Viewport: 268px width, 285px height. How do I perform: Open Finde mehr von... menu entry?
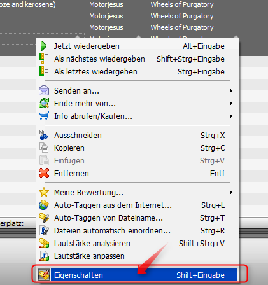(138, 103)
